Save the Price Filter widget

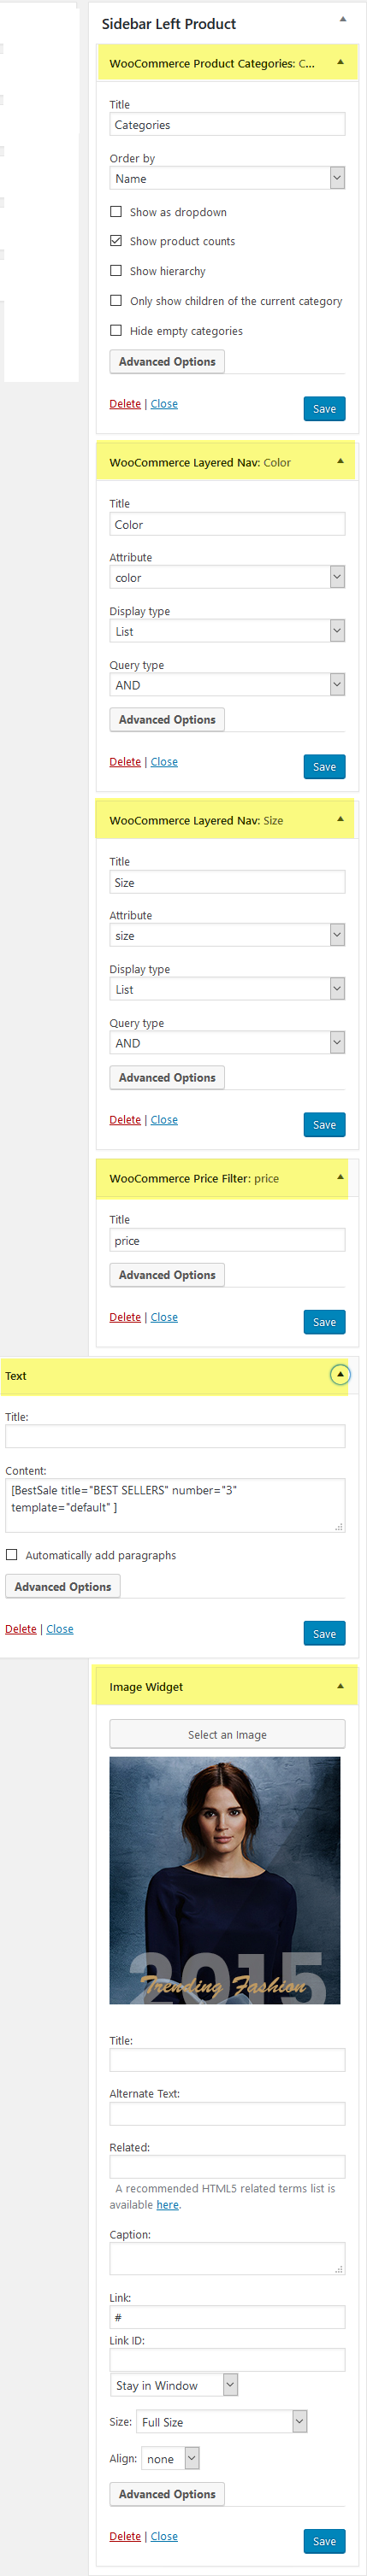tap(324, 1322)
